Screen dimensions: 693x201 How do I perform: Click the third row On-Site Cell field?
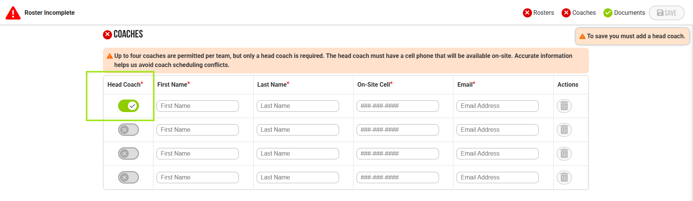(x=398, y=154)
